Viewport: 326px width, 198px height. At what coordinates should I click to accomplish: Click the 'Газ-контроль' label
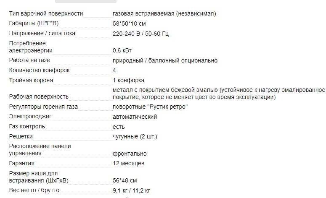(27, 127)
